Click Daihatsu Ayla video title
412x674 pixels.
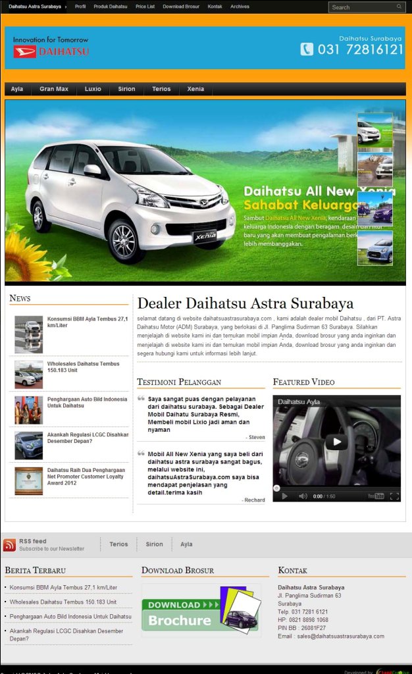tap(299, 402)
